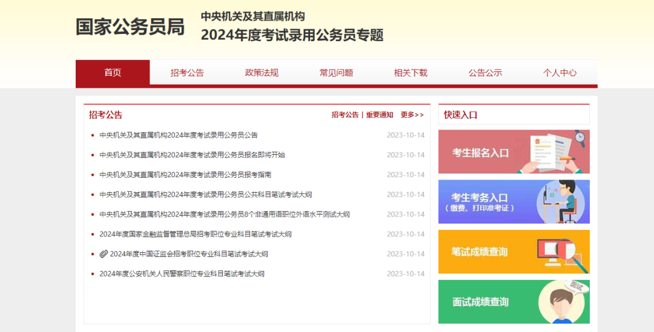
Task: Open the 公安机关人民警察职位 exam outline link
Action: [182, 274]
